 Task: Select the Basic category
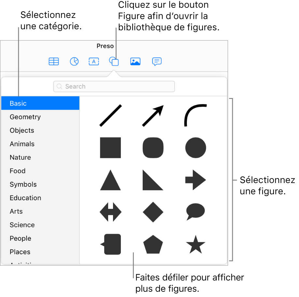pyautogui.click(x=40, y=103)
